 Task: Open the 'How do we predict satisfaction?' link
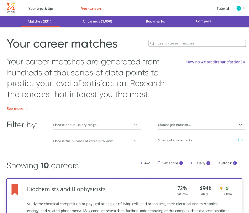[x=216, y=62]
